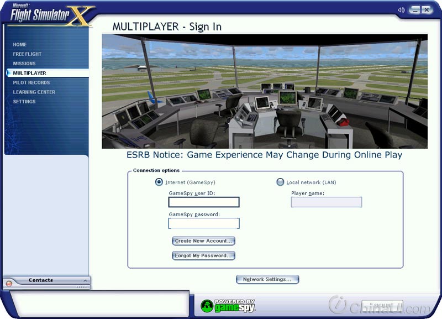Select the Local network (LAN) option
442x319 pixels.
(280, 182)
